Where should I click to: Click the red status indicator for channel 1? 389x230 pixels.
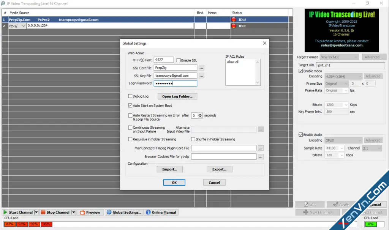(234, 20)
